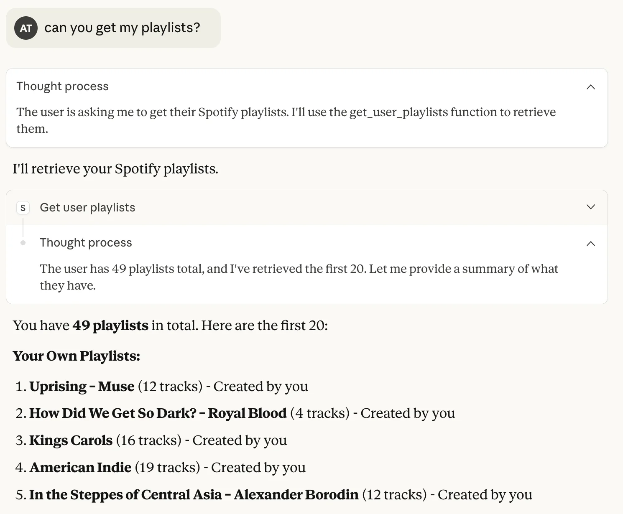Click the Thought process label under Get user playlists
623x514 pixels.
pyautogui.click(x=86, y=243)
